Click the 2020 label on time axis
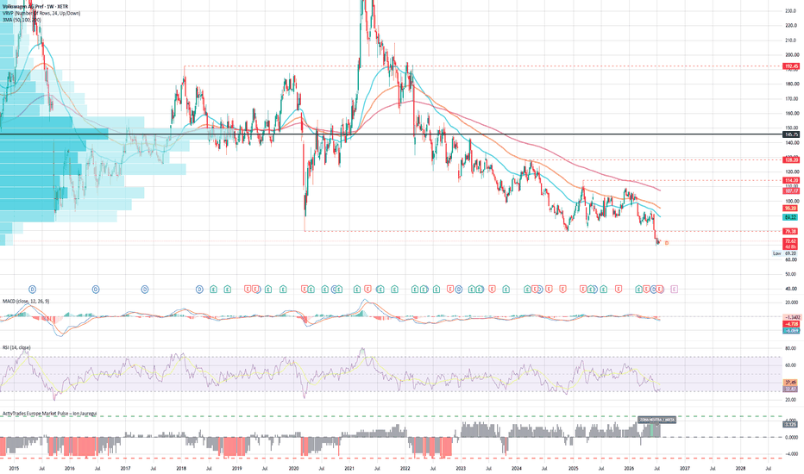 pos(292,468)
